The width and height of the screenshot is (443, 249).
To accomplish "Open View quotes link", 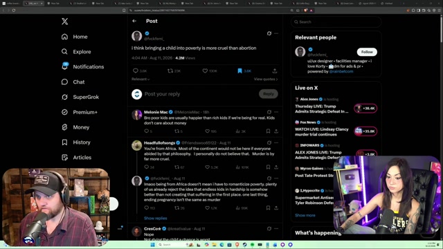I will [x=266, y=79].
